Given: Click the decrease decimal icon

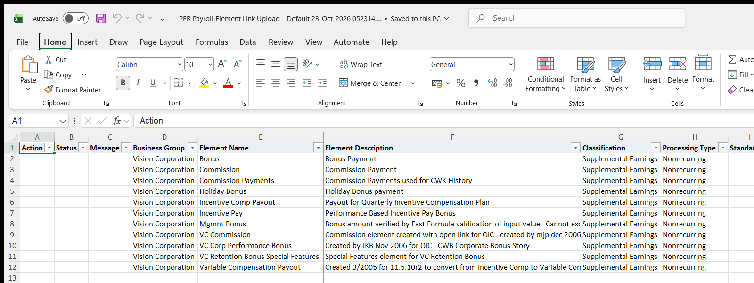Looking at the screenshot, I should pos(508,83).
